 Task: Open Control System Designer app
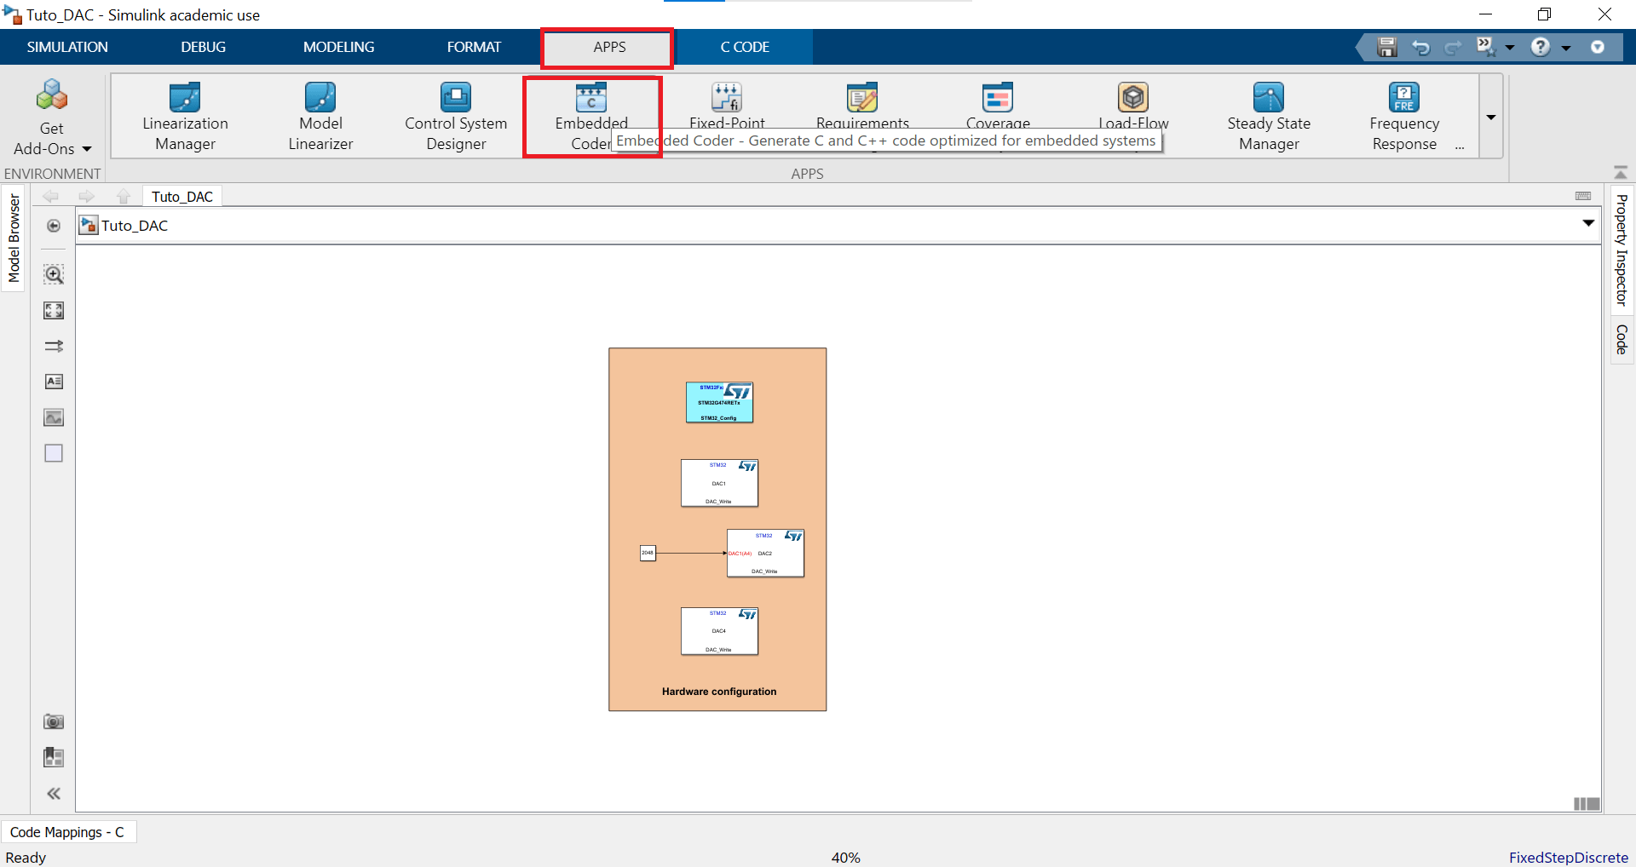pyautogui.click(x=456, y=117)
